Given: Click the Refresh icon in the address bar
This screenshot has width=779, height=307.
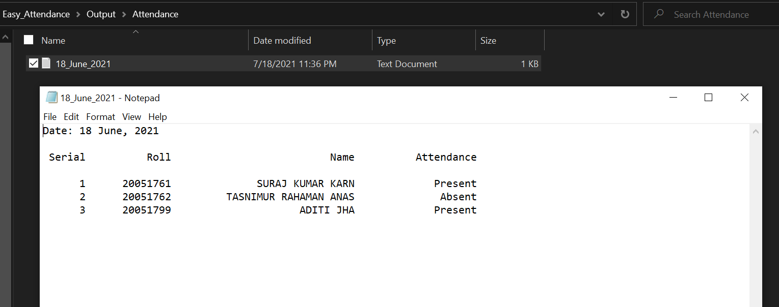Looking at the screenshot, I should tap(624, 14).
